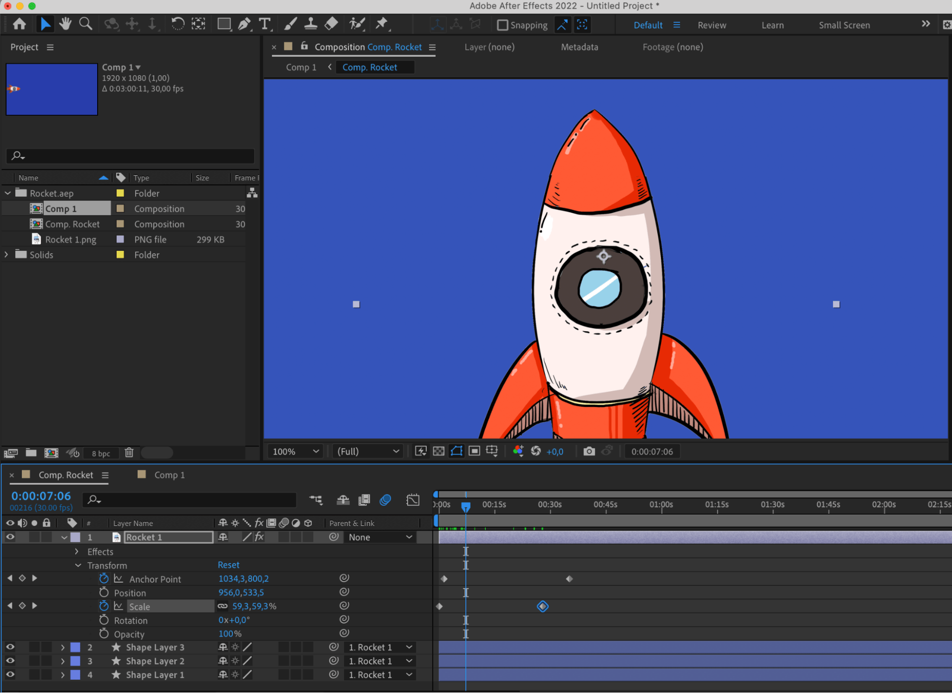Open Rocket 1 parent None dropdown
The width and height of the screenshot is (952, 693).
point(380,537)
